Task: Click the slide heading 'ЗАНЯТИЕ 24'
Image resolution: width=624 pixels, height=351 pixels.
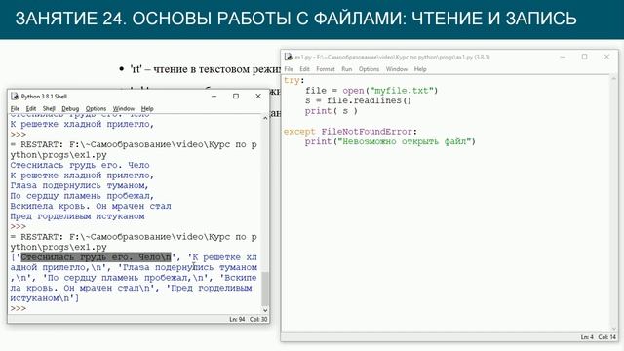Action: click(71, 19)
